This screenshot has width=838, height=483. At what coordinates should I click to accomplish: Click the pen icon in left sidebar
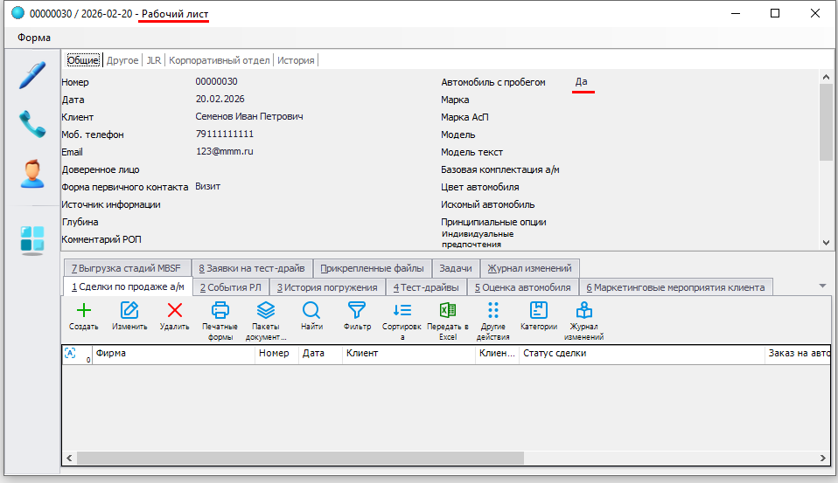pyautogui.click(x=32, y=75)
